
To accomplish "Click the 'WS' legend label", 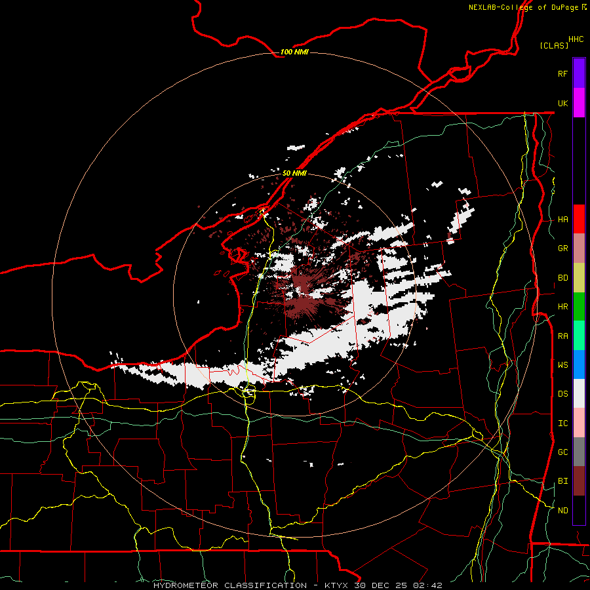I will [x=563, y=365].
